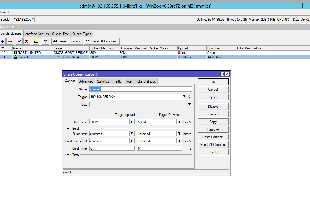Add comment with yellow note icon
This screenshot has height=219, width=310.
pos(36,41)
